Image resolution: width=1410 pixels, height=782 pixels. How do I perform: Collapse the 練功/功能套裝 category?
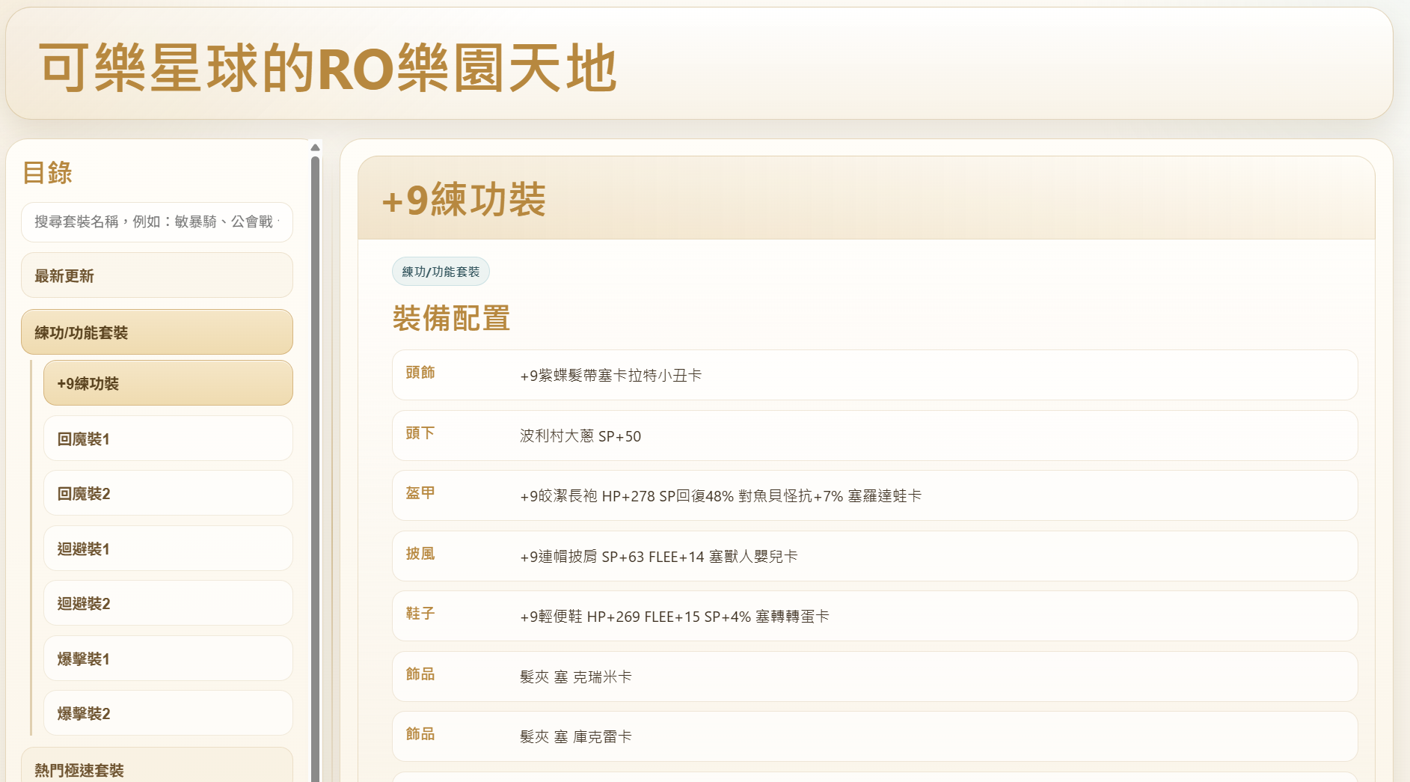(156, 332)
